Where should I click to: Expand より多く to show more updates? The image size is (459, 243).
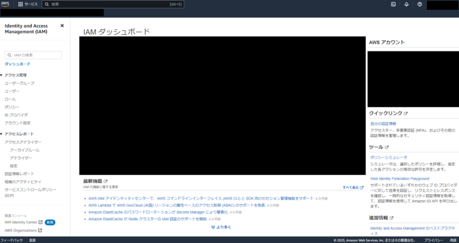221,227
